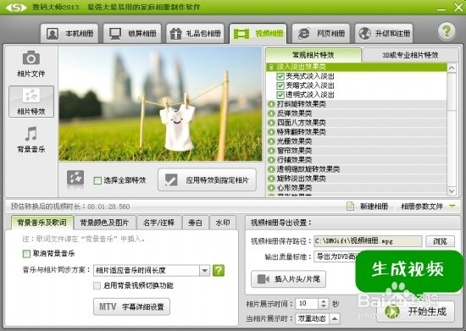The height and width of the screenshot is (331, 466).
Task: Click effects list scroll up arrow
Action: click(x=452, y=68)
